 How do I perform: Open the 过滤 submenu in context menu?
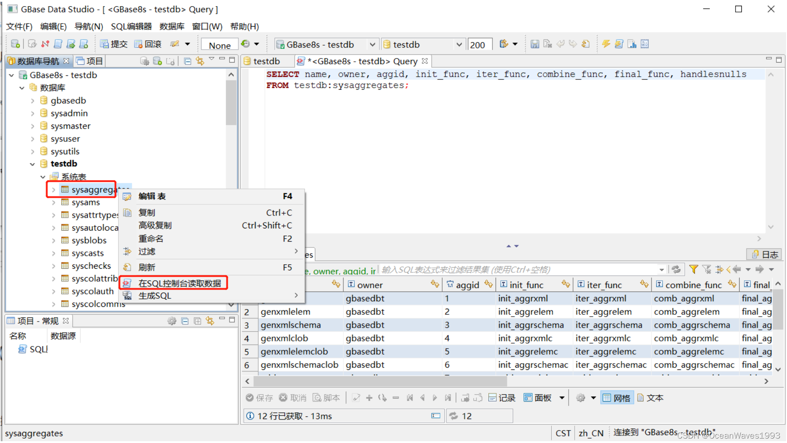(212, 251)
